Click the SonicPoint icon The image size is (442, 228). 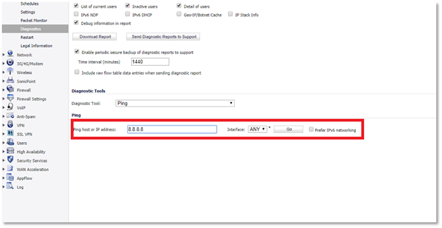point(10,80)
